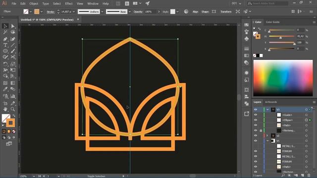Unlock the Rectangle sublayer lock icon
This screenshot has height=178, width=317.
pyautogui.click(x=261, y=131)
